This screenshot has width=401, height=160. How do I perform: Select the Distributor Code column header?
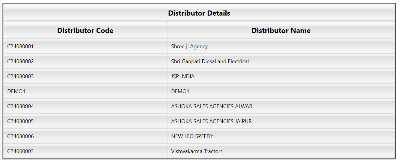click(85, 31)
